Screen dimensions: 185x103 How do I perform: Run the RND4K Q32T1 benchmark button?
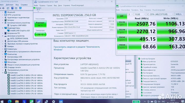click(x=122, y=39)
